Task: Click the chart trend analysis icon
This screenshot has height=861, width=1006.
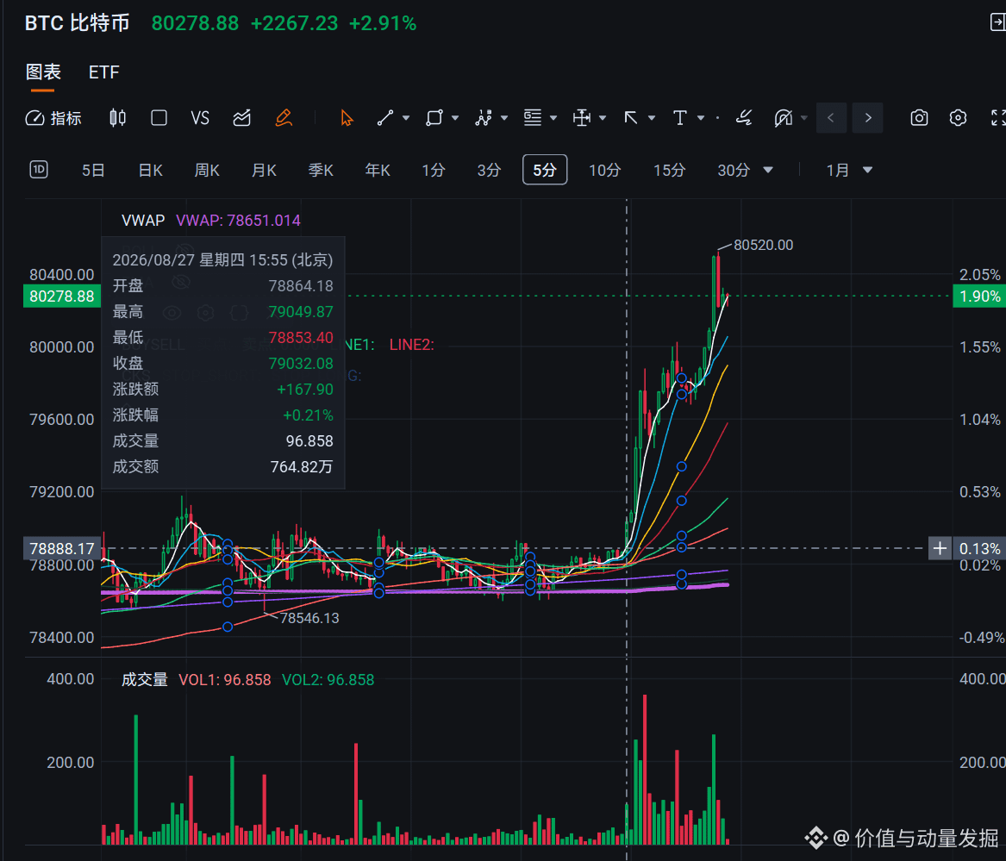Action: click(242, 118)
